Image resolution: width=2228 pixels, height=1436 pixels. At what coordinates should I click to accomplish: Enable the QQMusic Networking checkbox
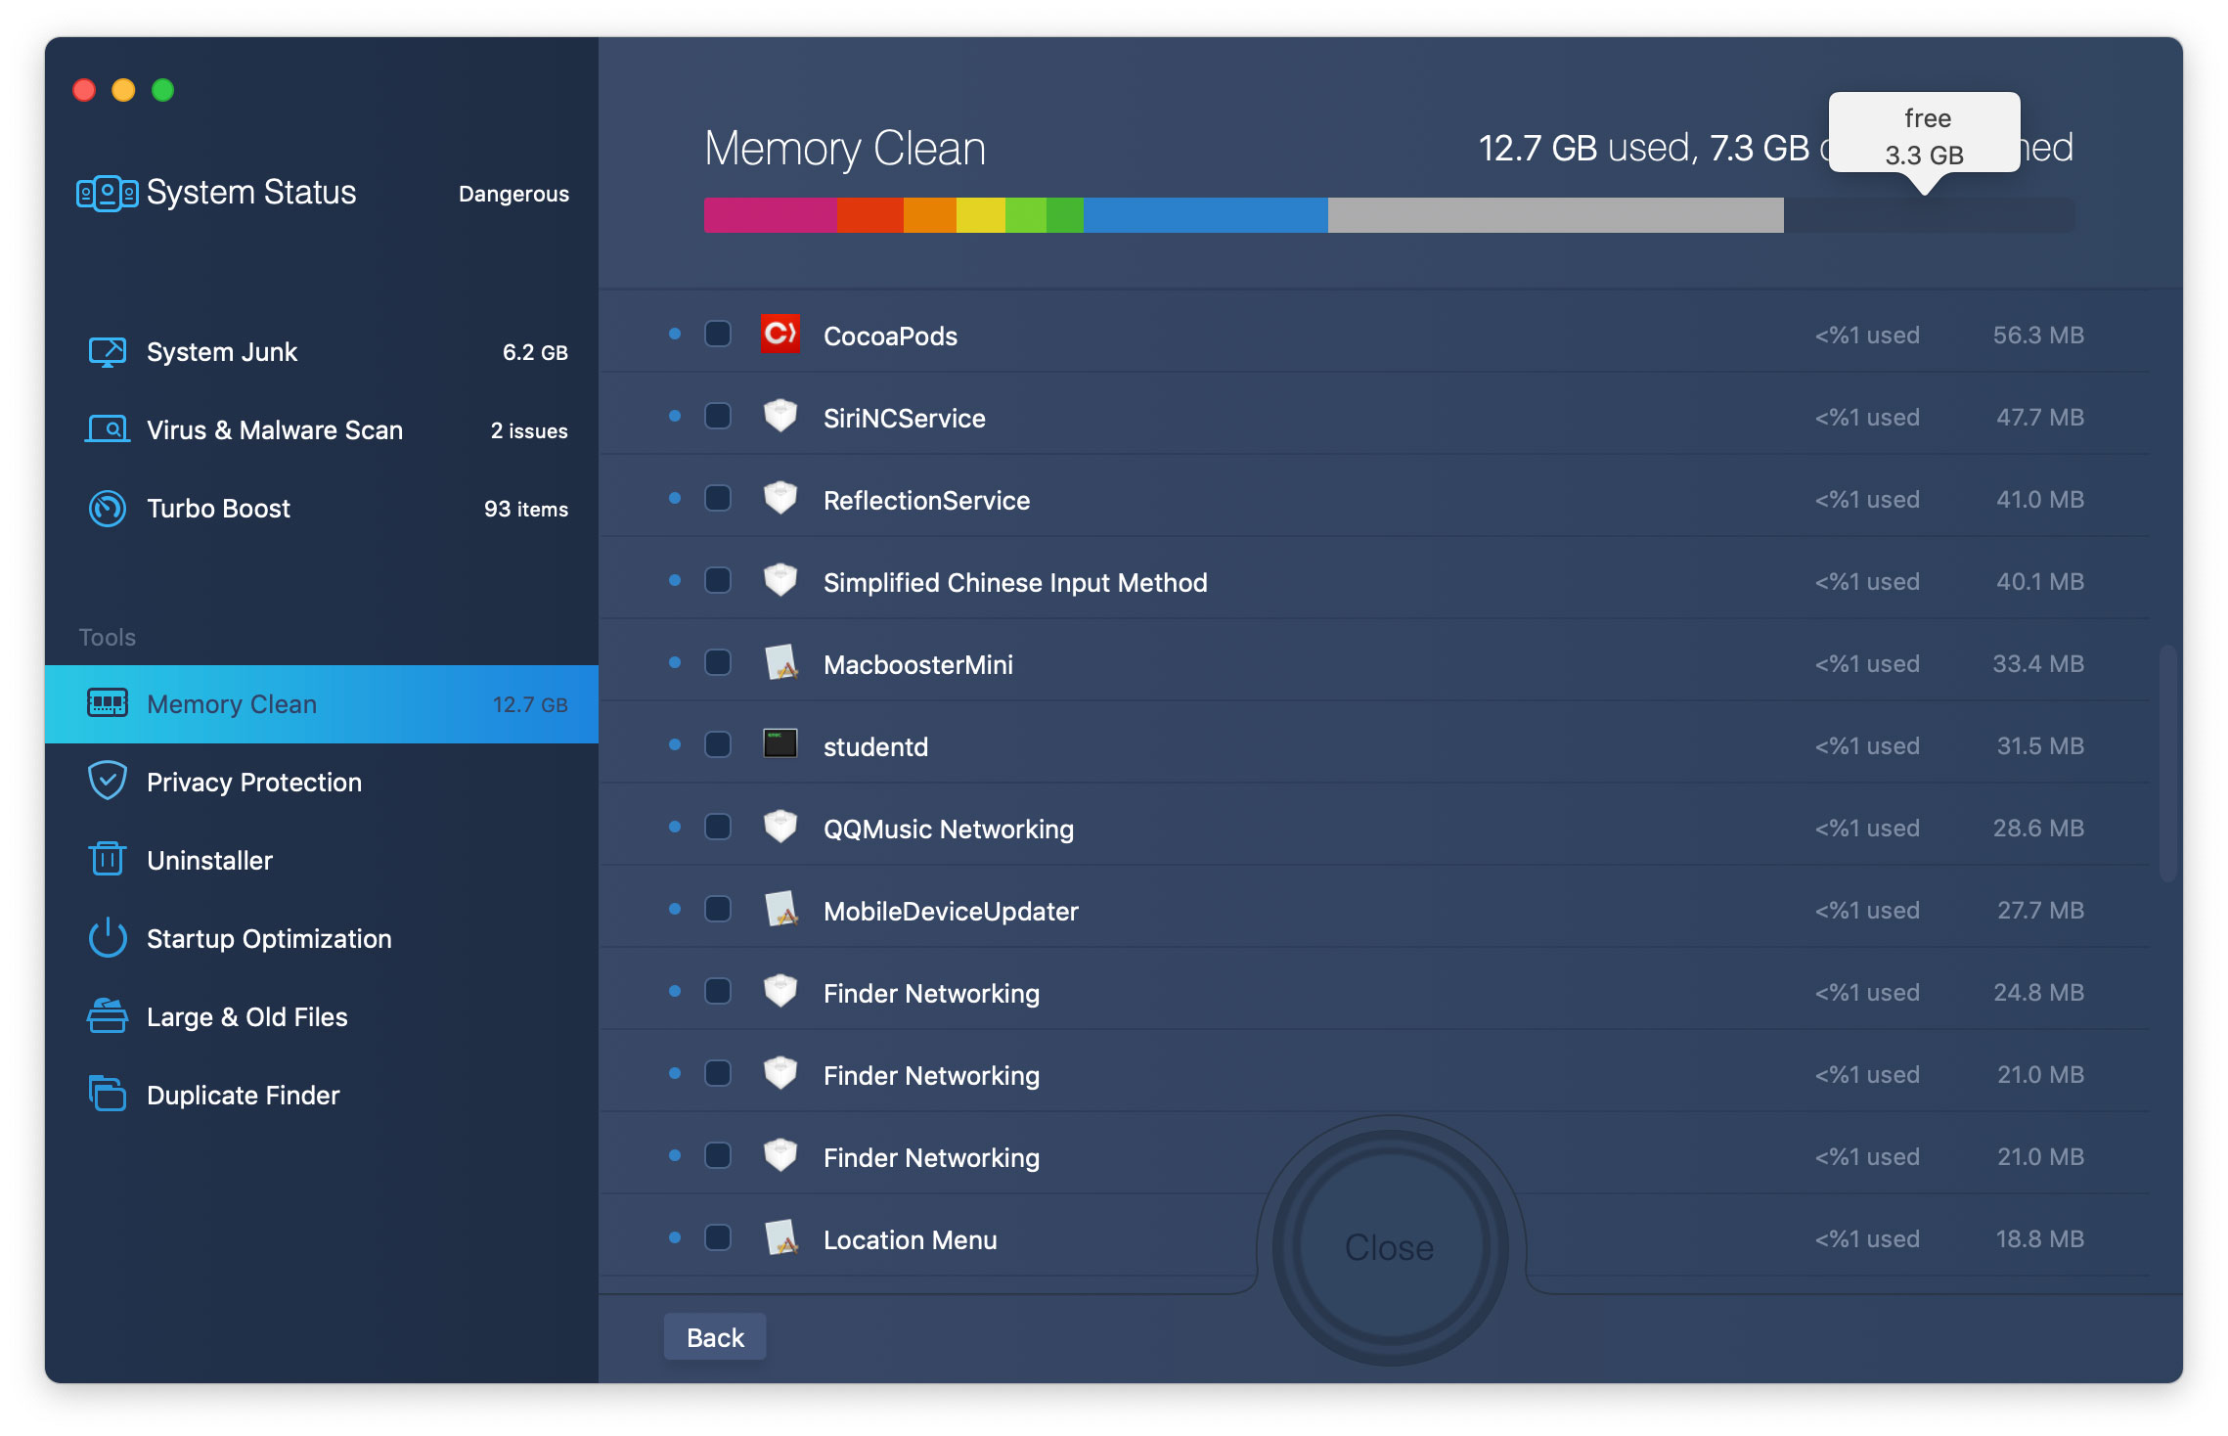pos(718,828)
